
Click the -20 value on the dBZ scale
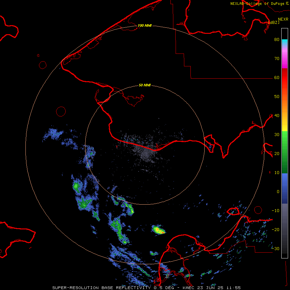click(x=275, y=229)
